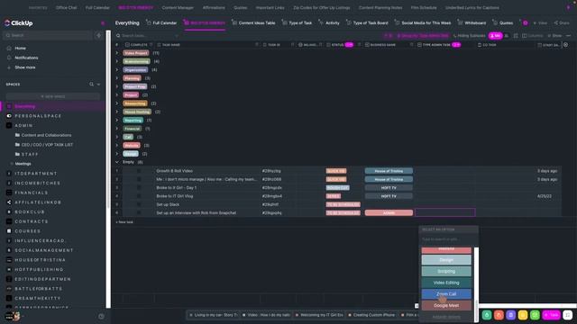Click the Content and Collaborations folder icon
The width and height of the screenshot is (577, 324).
17,135
